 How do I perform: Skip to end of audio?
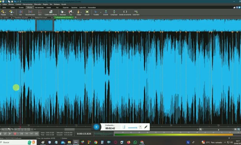pyautogui.click(x=36, y=134)
